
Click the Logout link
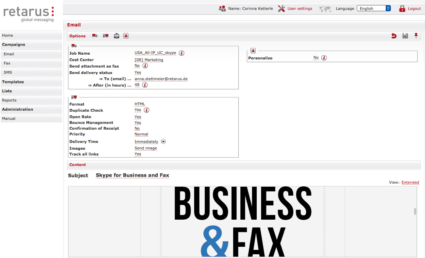pos(414,9)
